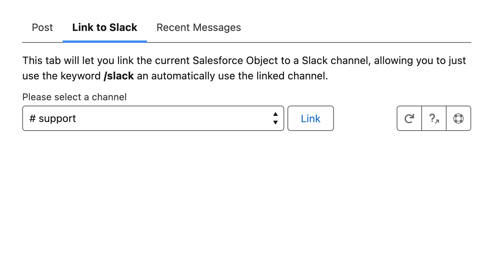Image resolution: width=495 pixels, height=263 pixels.
Task: Click the lifebuoy support icon
Action: pos(458,119)
